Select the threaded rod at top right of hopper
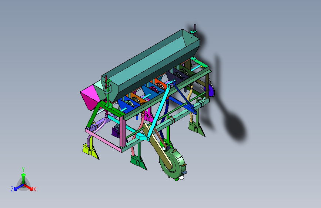This screenshot has width=321, height=208. pos(195,27)
